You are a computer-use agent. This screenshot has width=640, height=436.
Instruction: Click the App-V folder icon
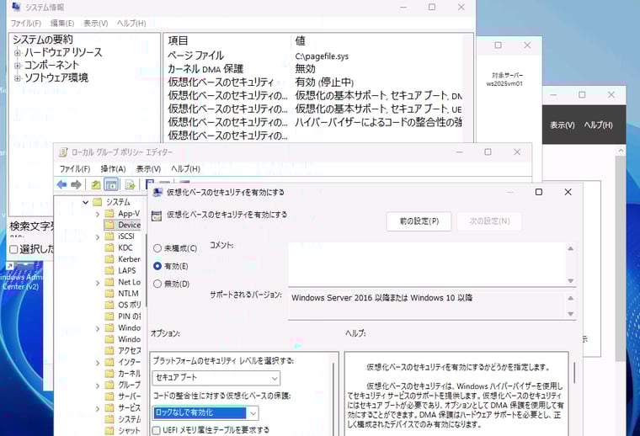(109, 213)
